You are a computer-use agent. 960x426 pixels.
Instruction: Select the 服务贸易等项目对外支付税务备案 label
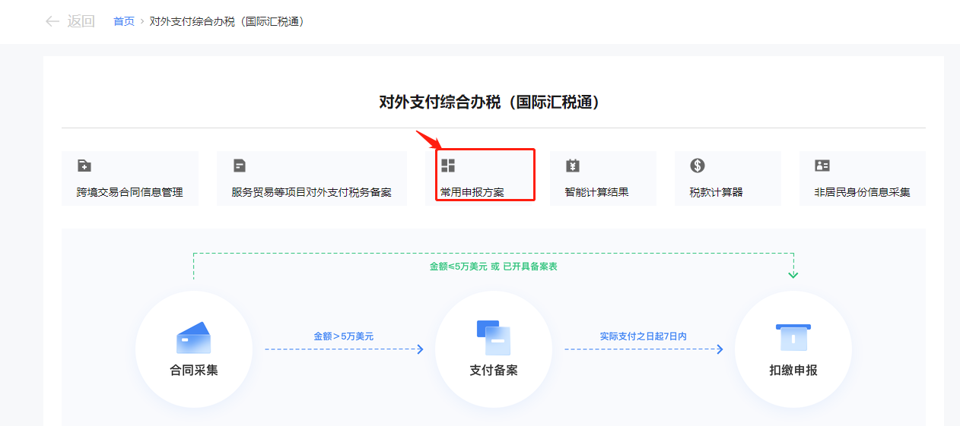[311, 192]
